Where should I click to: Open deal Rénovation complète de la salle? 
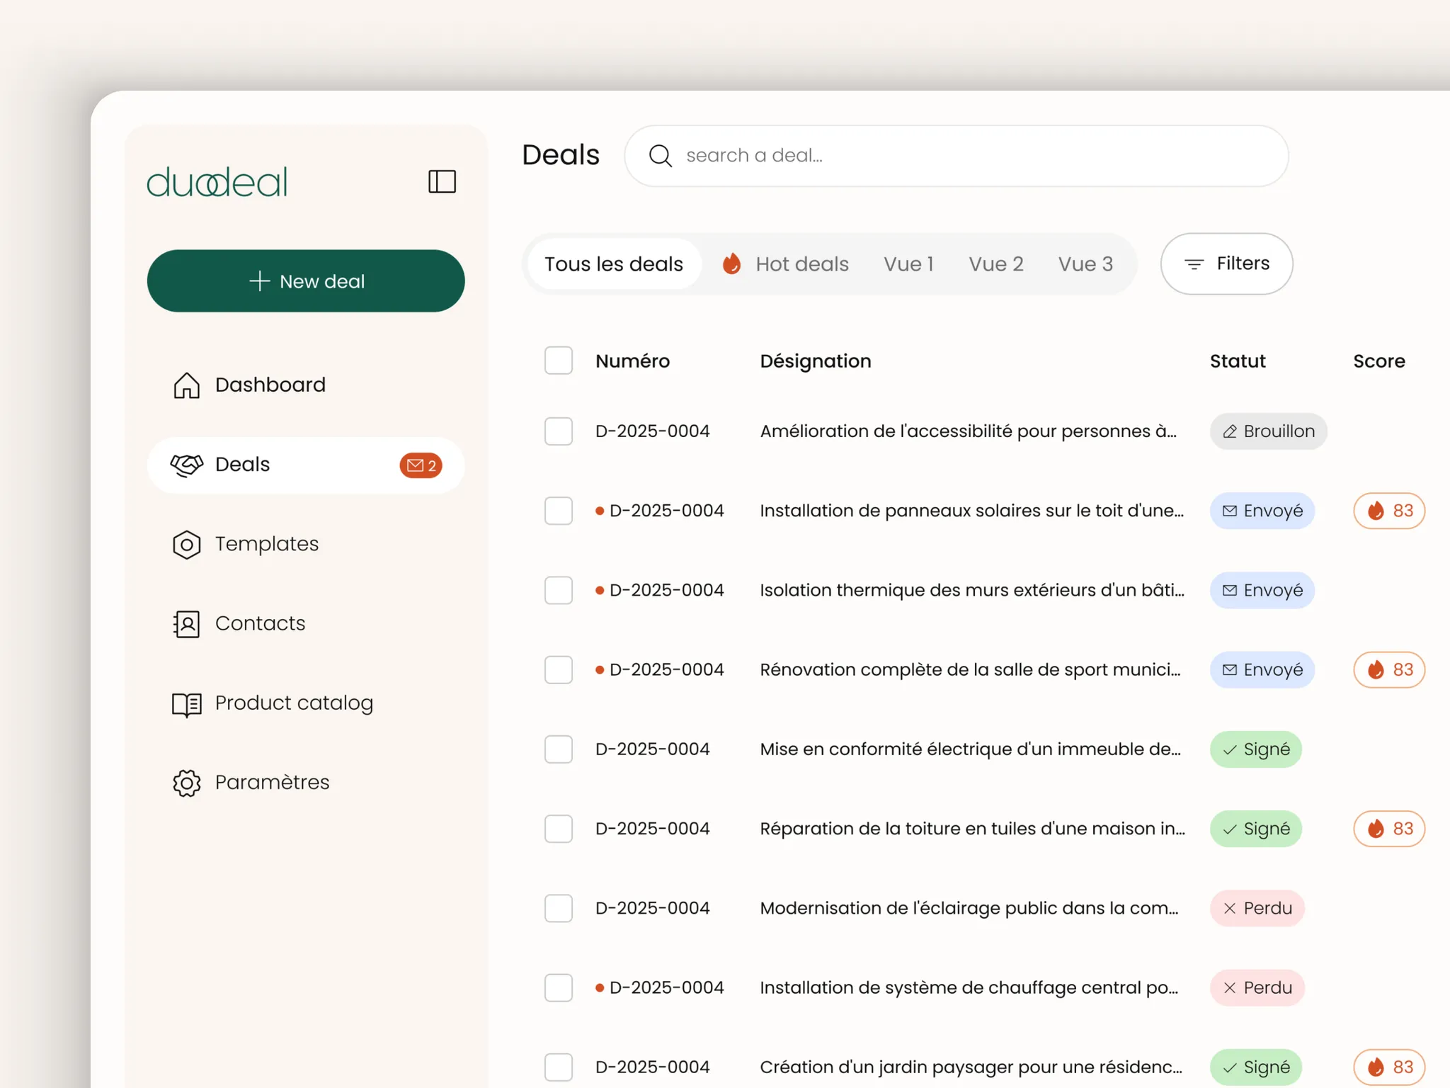(970, 669)
